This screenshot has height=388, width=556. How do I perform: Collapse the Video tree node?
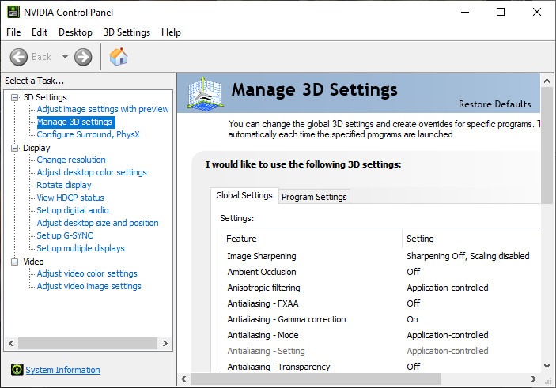pos(14,262)
